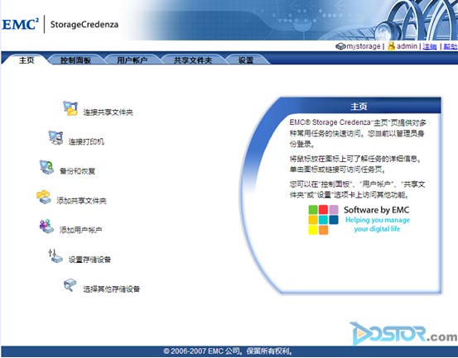This screenshot has height=358, width=458.
Task: Click the 连接打印机 printer icon
Action: (55, 138)
